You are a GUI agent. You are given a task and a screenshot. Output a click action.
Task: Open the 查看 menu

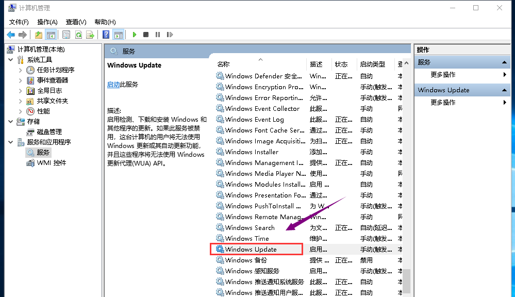(75, 22)
